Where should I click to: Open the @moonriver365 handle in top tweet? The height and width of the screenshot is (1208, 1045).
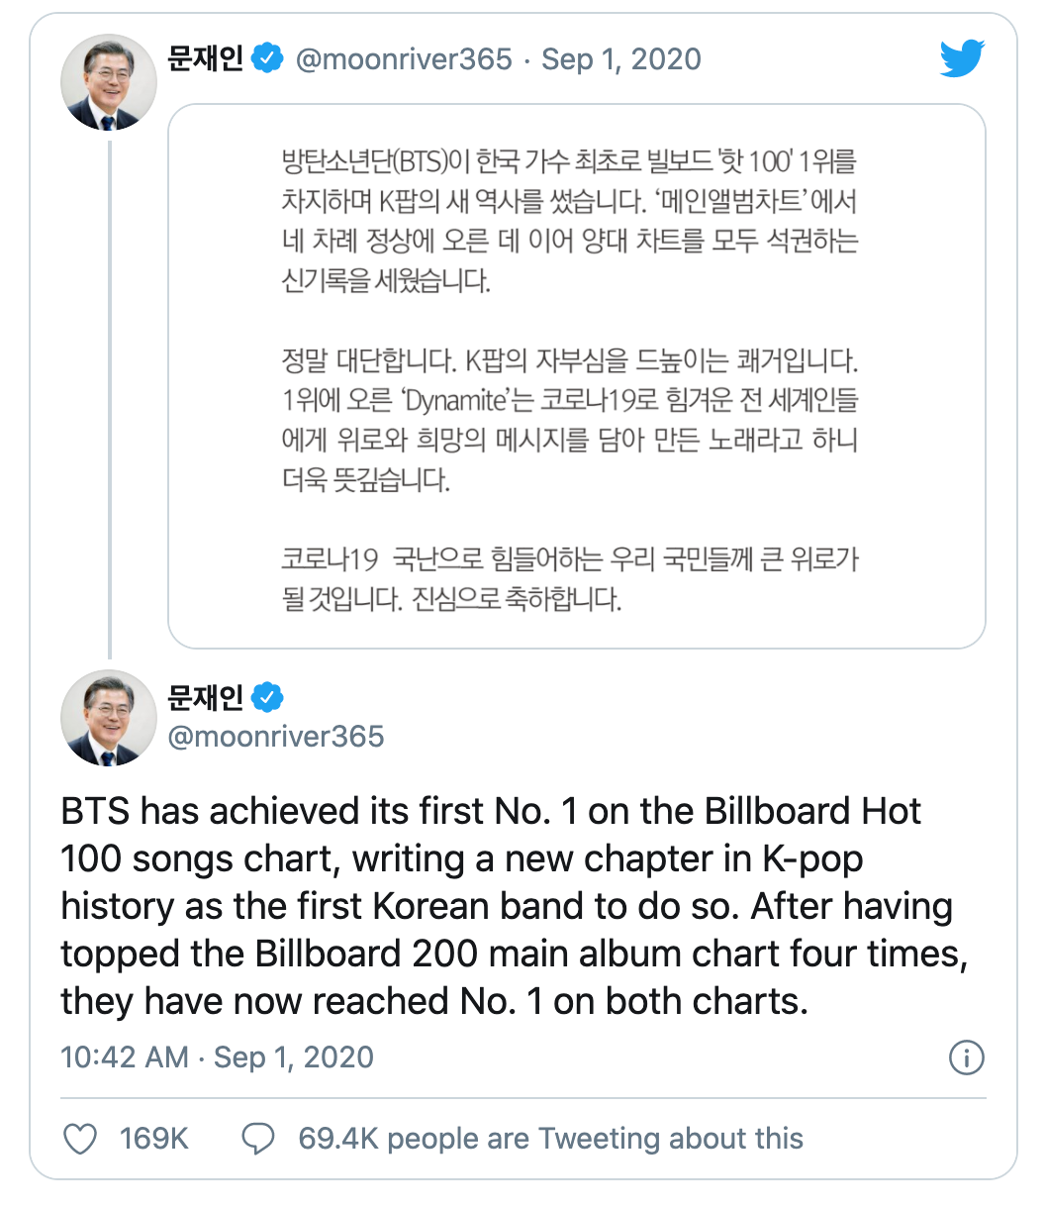click(x=404, y=58)
